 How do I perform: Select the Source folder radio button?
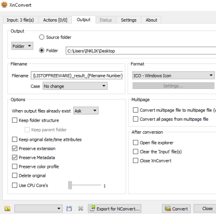(x=42, y=37)
